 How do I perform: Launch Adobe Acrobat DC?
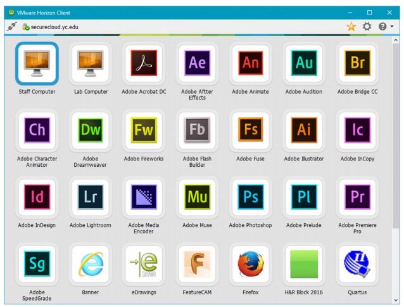(x=144, y=63)
